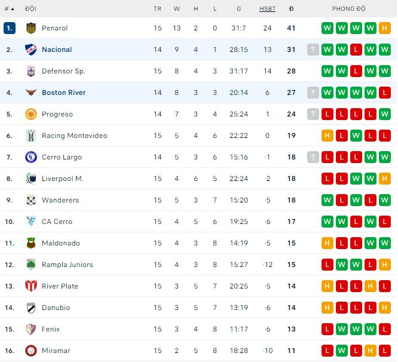This screenshot has height=362, width=398.
Task: Sort table by the # rank arrow
Action: point(9,9)
